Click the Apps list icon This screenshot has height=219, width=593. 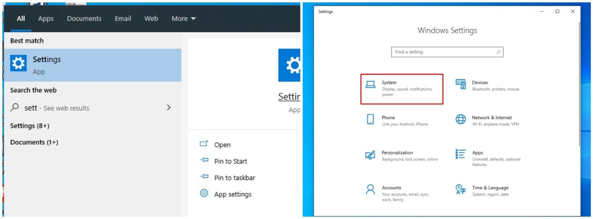point(460,154)
